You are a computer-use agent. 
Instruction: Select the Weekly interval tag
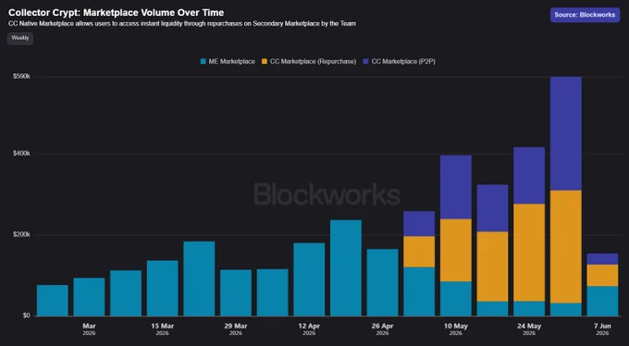(20, 38)
